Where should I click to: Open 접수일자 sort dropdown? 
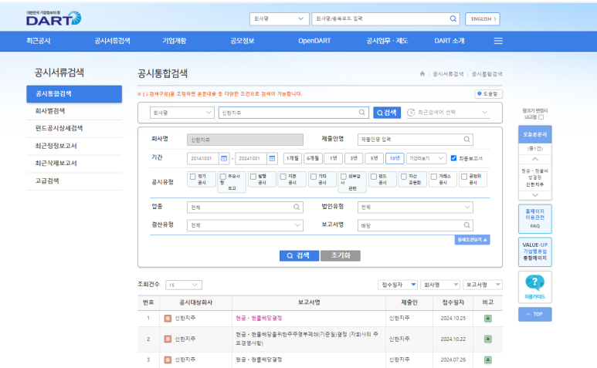click(x=398, y=285)
